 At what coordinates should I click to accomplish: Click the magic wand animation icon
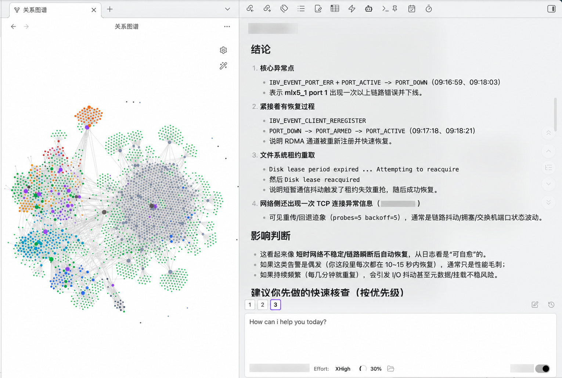pyautogui.click(x=223, y=66)
